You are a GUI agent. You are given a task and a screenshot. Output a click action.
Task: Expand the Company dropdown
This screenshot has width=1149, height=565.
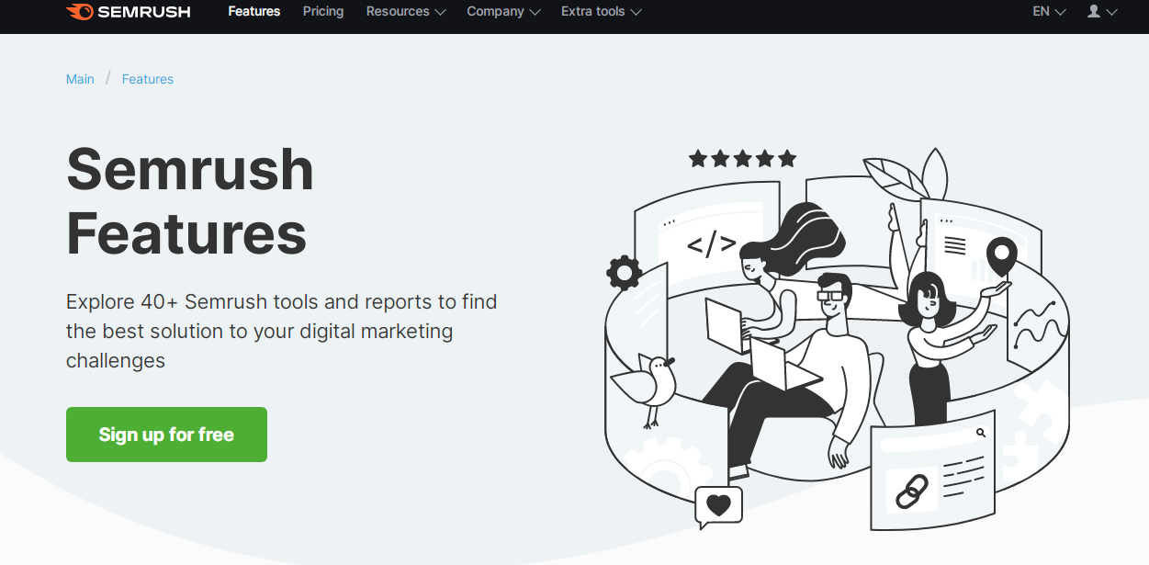pyautogui.click(x=504, y=12)
